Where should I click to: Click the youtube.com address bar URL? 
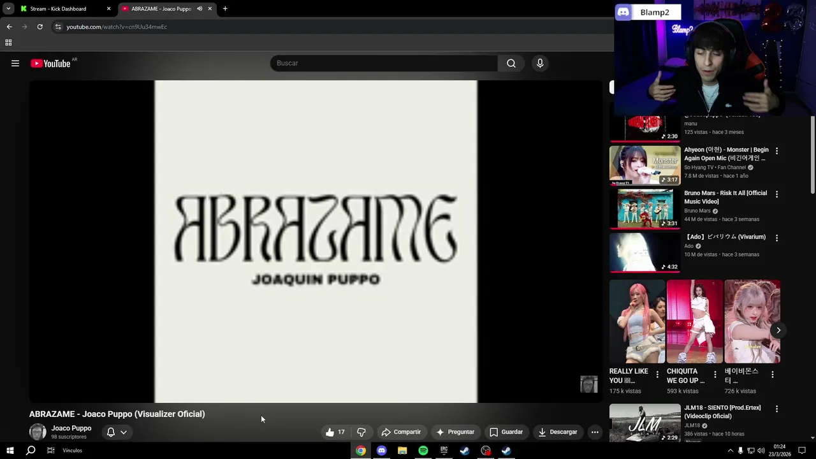(117, 27)
